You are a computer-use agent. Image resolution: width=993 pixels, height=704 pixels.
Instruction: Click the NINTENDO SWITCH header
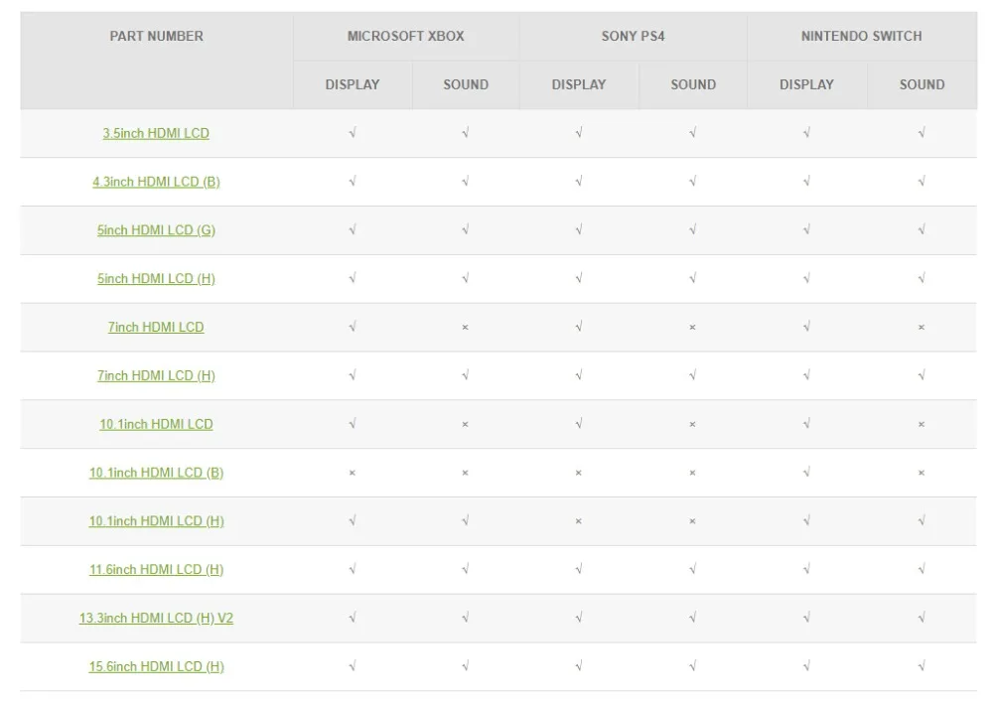coord(861,36)
